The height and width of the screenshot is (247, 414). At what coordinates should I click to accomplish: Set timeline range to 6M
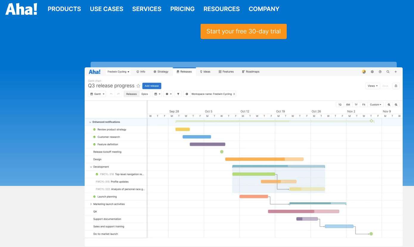click(x=348, y=105)
